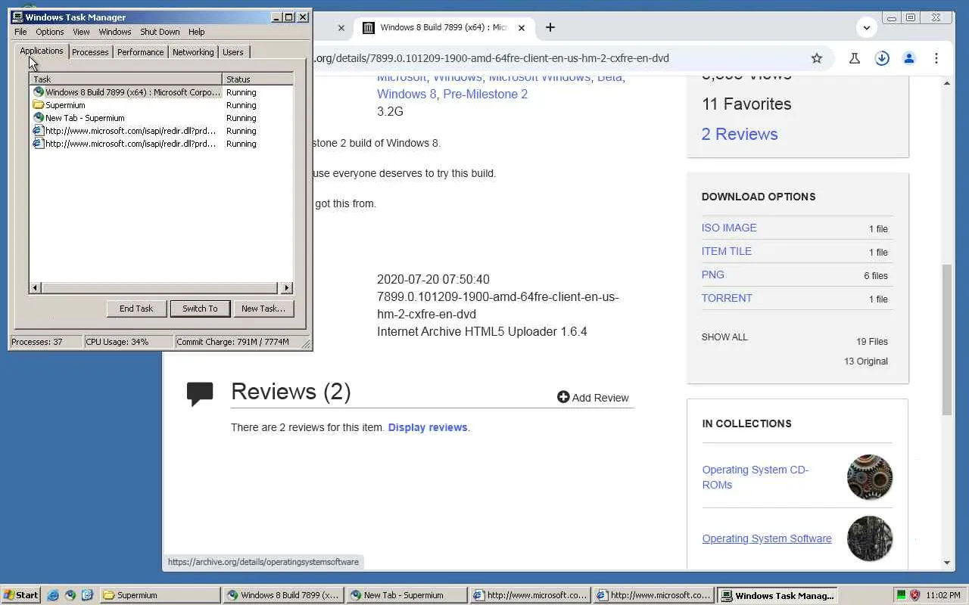
Task: Close the Windows 8 Build 7899 browser tab
Action: coord(521,28)
